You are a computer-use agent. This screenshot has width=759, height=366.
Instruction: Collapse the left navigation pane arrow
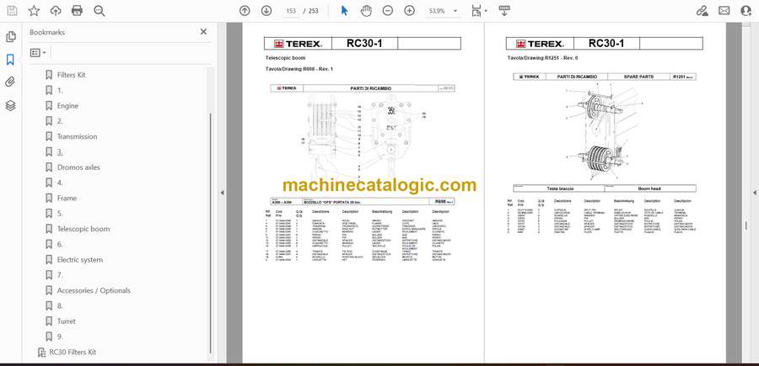[x=222, y=192]
